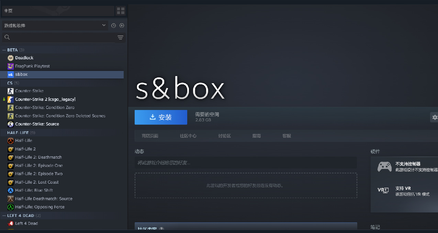Click the Counter-Strike game icon

tap(11, 91)
